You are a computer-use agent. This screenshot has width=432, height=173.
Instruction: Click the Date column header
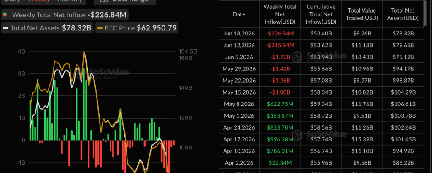coord(239,14)
